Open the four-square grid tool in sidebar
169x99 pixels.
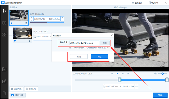pyautogui.click(x=4, y=34)
